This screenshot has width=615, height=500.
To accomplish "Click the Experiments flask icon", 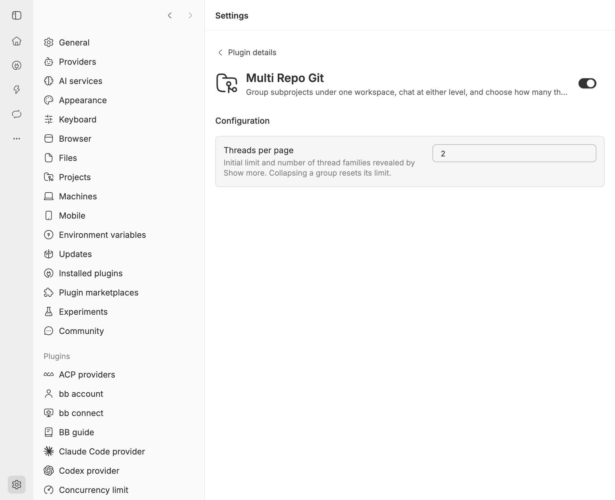I will 49,312.
